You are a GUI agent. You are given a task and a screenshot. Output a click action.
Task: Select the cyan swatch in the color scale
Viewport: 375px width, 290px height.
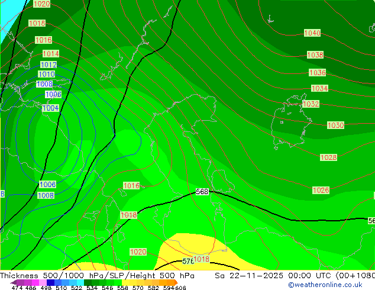[80, 282]
